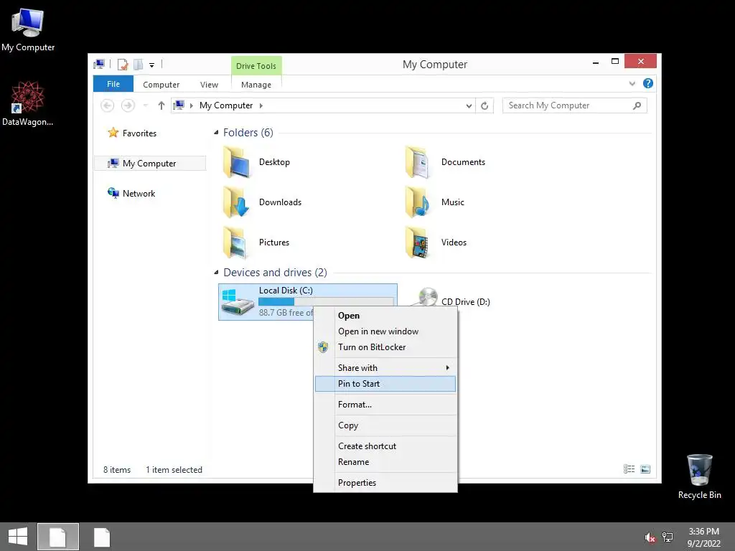Screen dimensions: 735x551
Task: Open the Manage tab under Drive Tools
Action: pos(256,85)
